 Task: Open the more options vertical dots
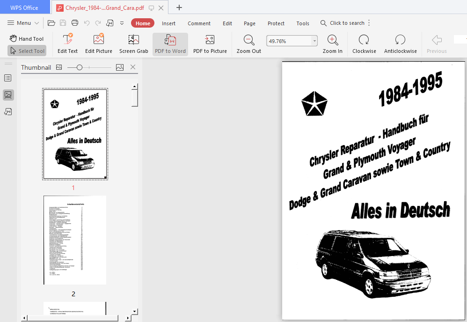(x=369, y=23)
